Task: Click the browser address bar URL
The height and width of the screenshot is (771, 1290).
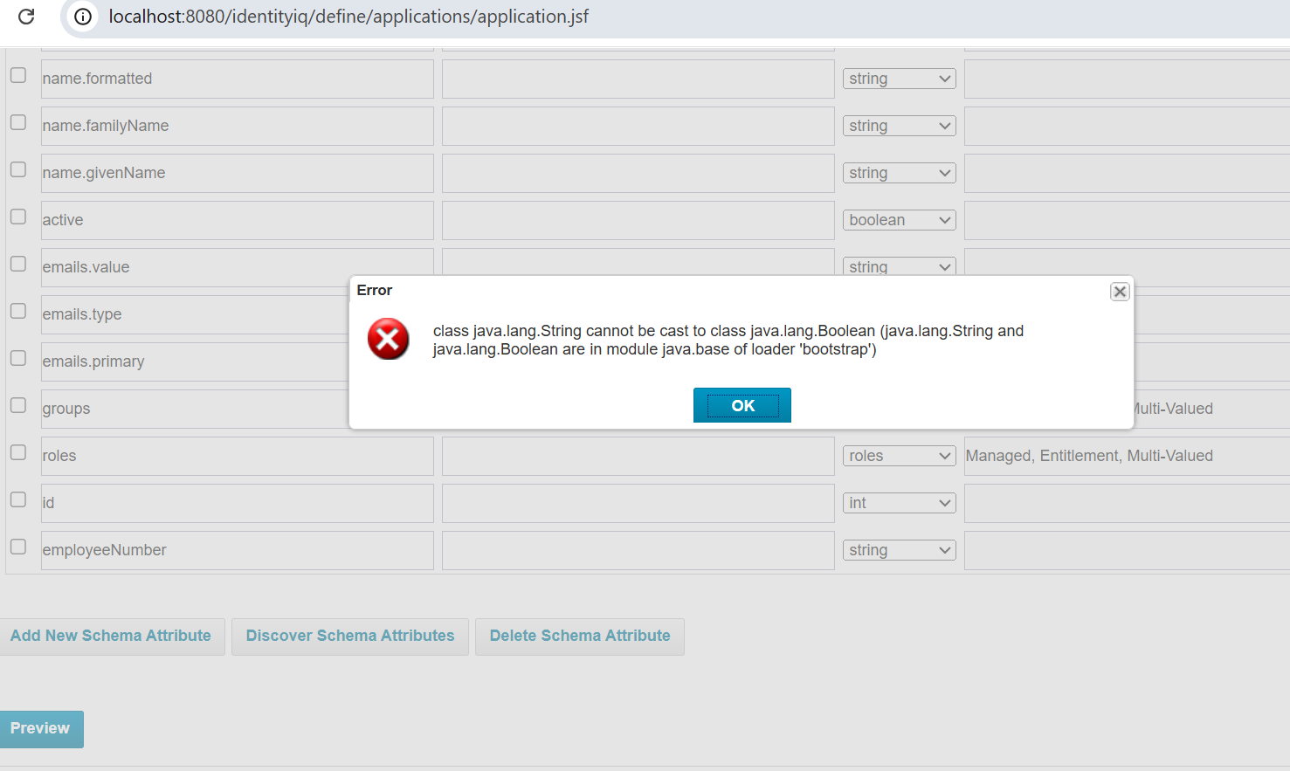Action: tap(348, 17)
